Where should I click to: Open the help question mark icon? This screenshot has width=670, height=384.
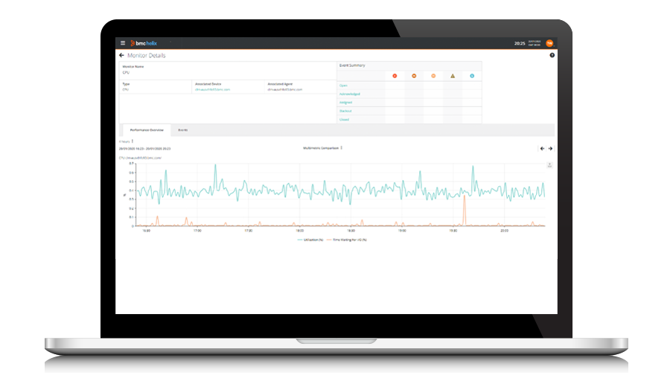click(552, 55)
